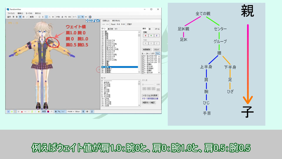The width and height of the screenshot is (282, 159).
Task: Select vertex (頂) selection mode in toolbar
Action: [14, 17]
